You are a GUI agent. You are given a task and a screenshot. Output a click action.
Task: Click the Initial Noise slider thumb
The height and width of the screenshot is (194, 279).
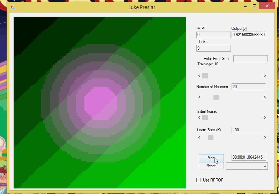[x=205, y=118]
